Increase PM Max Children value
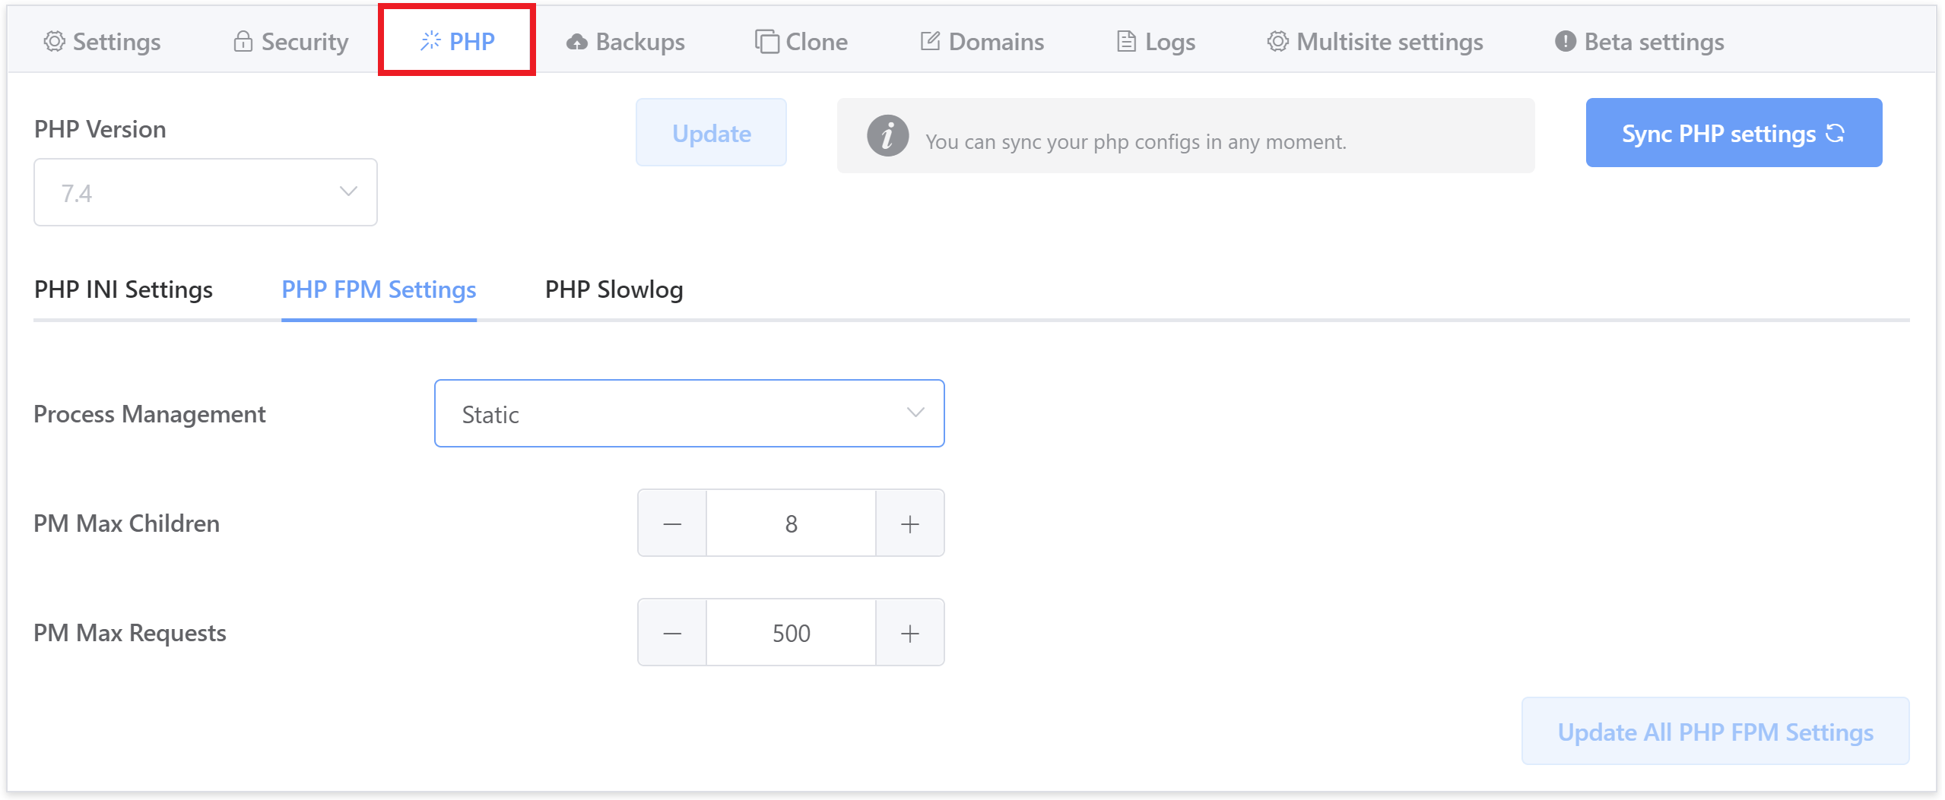Viewport: 1945px width, 800px height. point(909,523)
